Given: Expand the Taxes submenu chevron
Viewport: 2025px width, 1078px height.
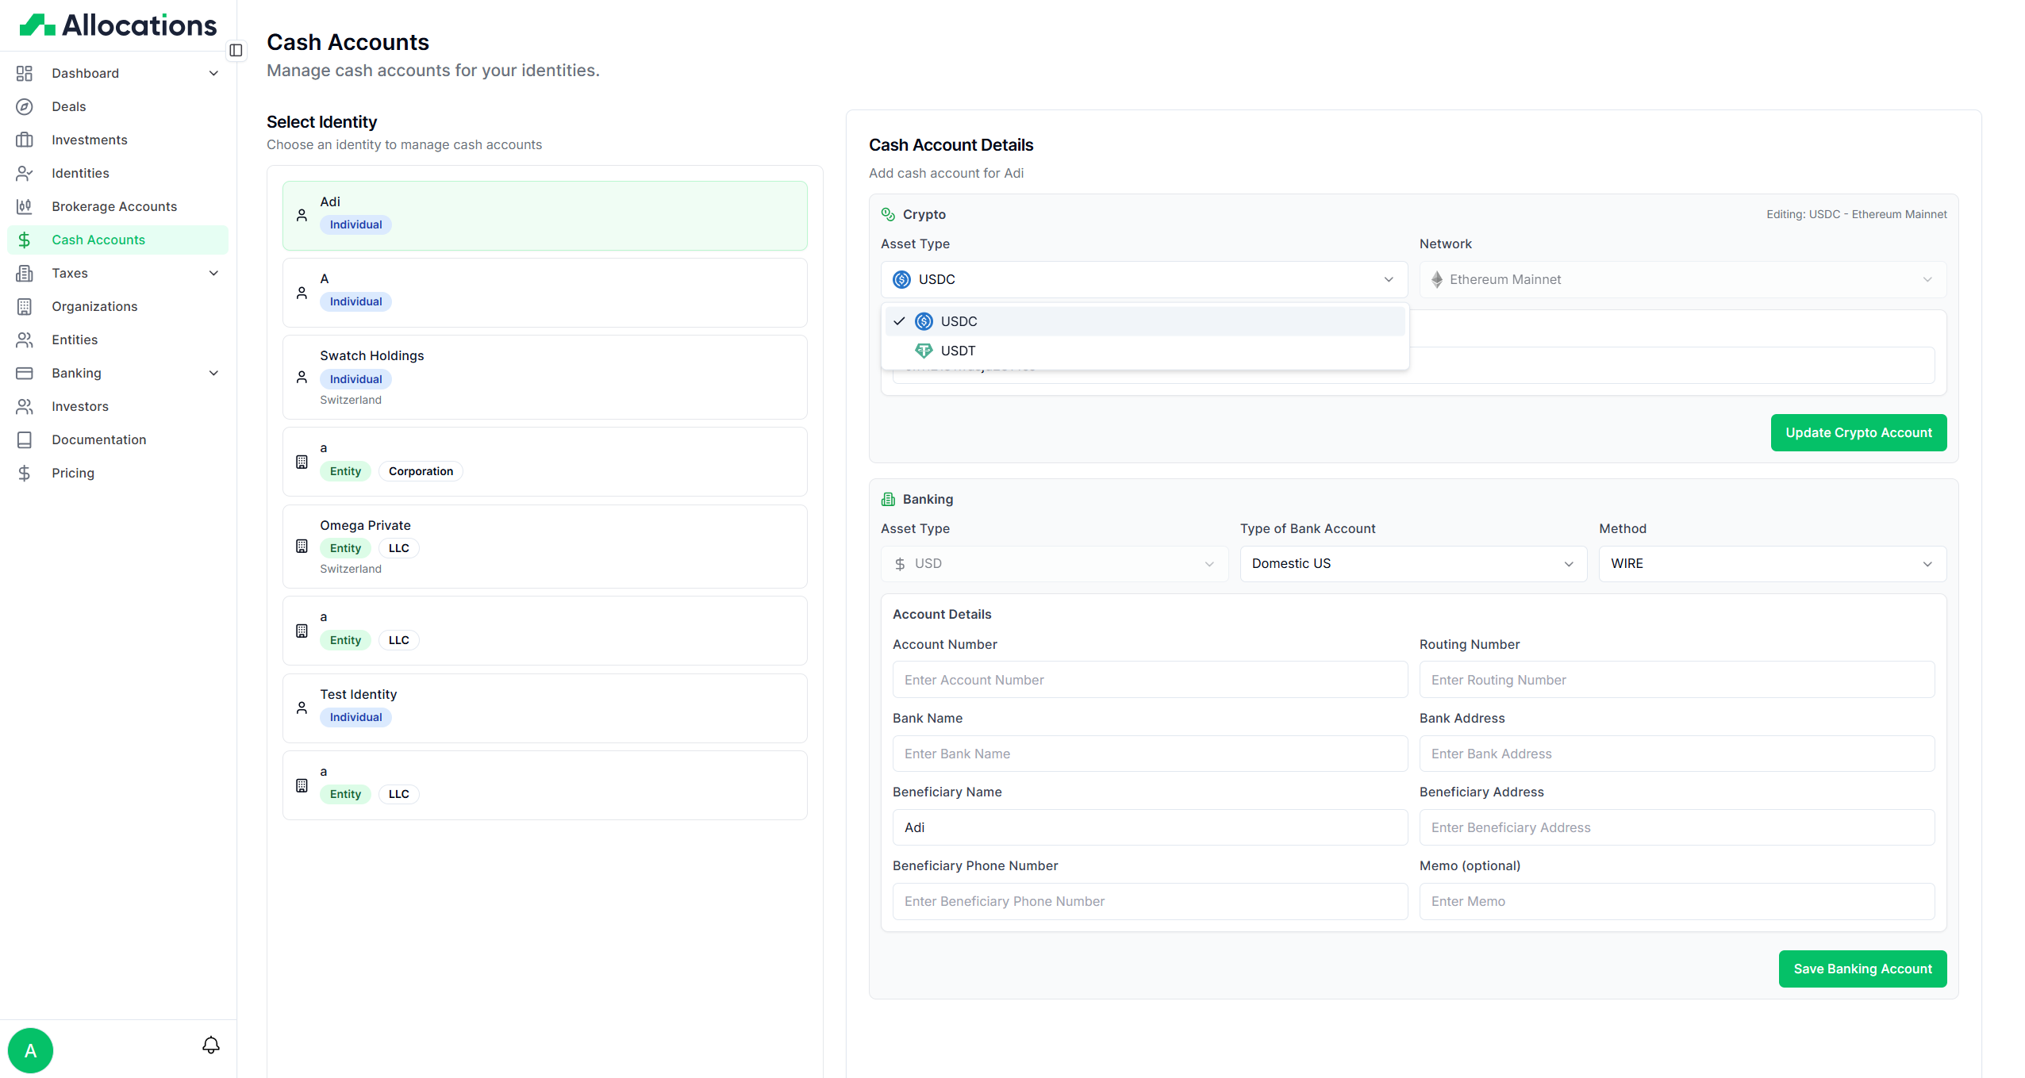Looking at the screenshot, I should pyautogui.click(x=213, y=273).
